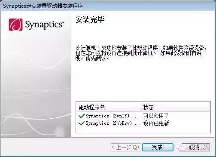Image resolution: width=216 pixels, height=157 pixels.
Task: Click the 驱动程序名 column header
Action: pyautogui.click(x=108, y=107)
